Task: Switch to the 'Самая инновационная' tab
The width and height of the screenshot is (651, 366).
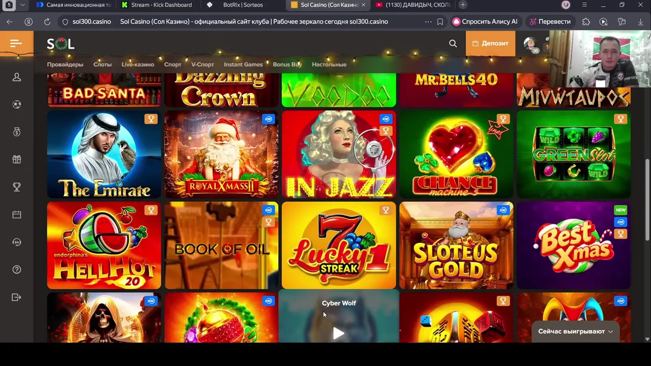Action: [75, 5]
